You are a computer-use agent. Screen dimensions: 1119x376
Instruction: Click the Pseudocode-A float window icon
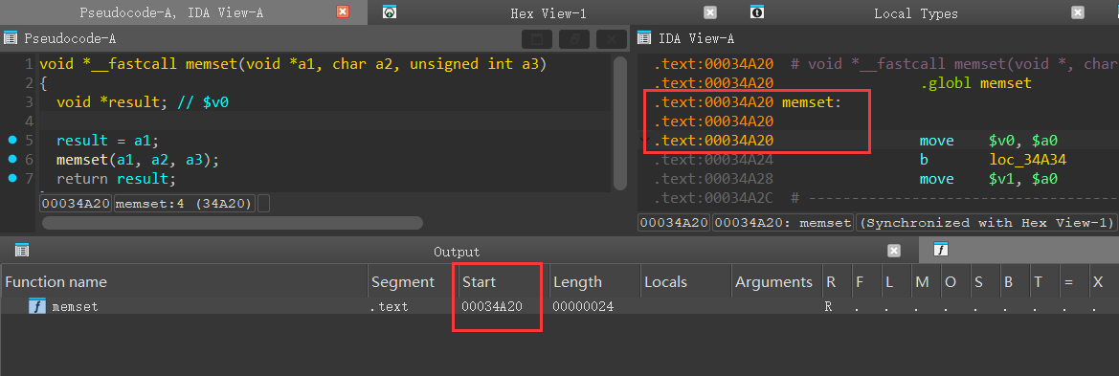pos(573,39)
